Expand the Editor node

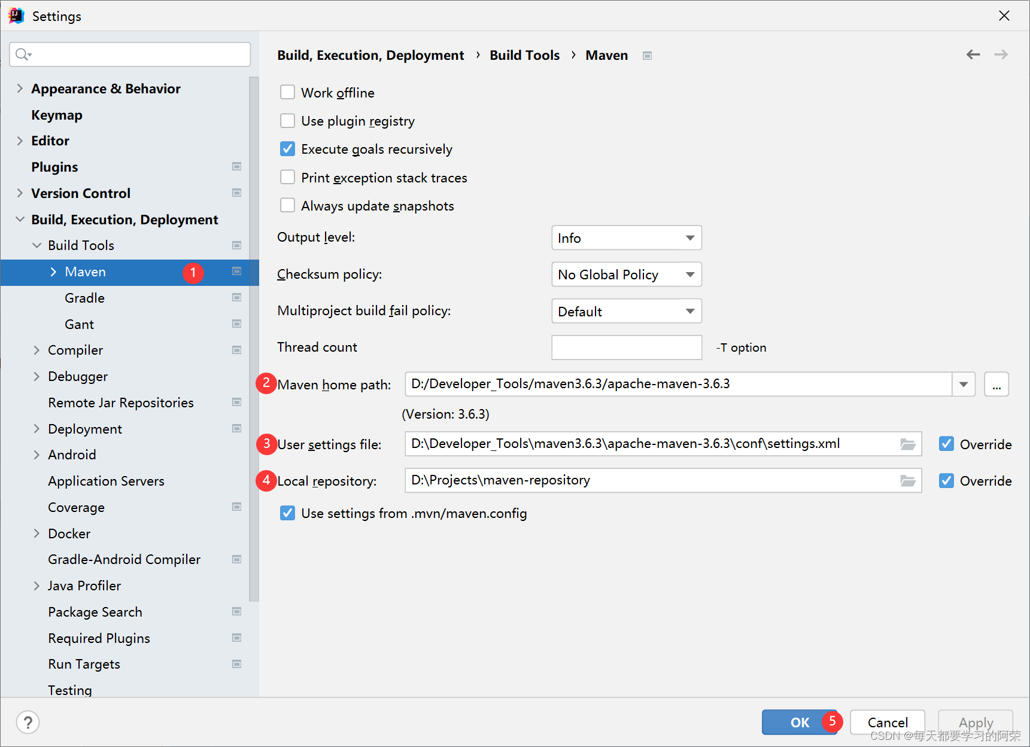tap(20, 141)
